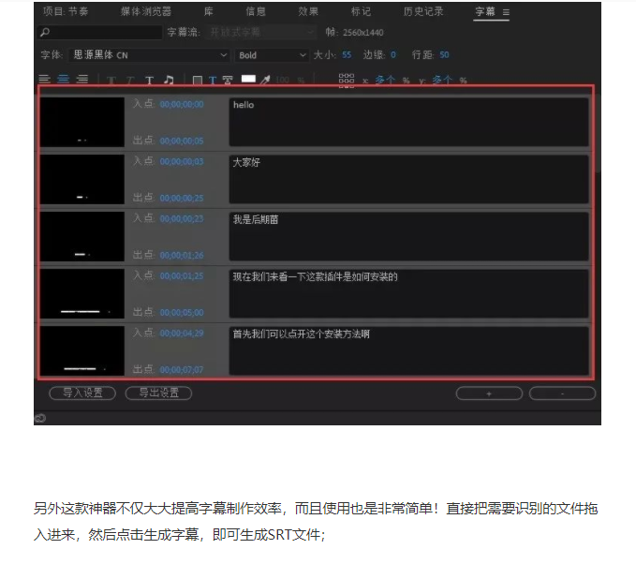Click out-point 00;00;00;25 timecode
The width and height of the screenshot is (636, 564).
182,198
